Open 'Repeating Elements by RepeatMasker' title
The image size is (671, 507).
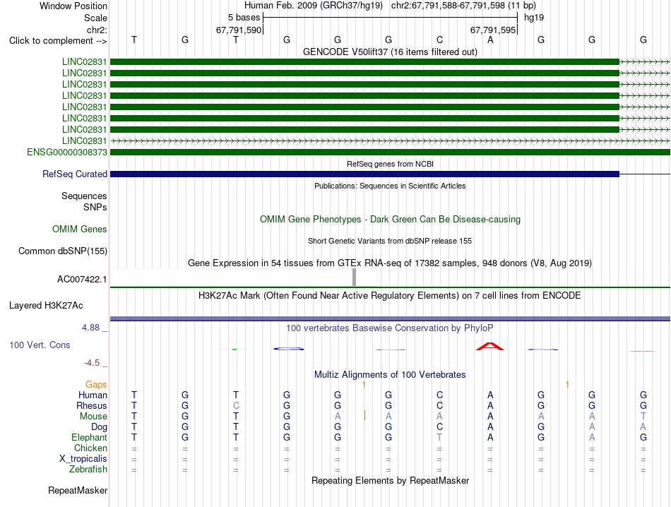pos(390,480)
